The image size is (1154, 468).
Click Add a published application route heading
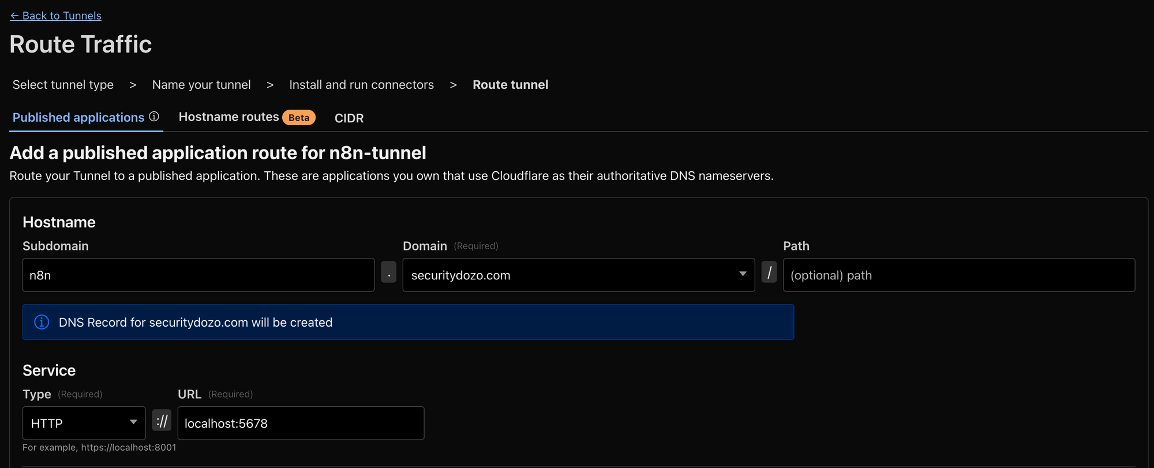(218, 153)
